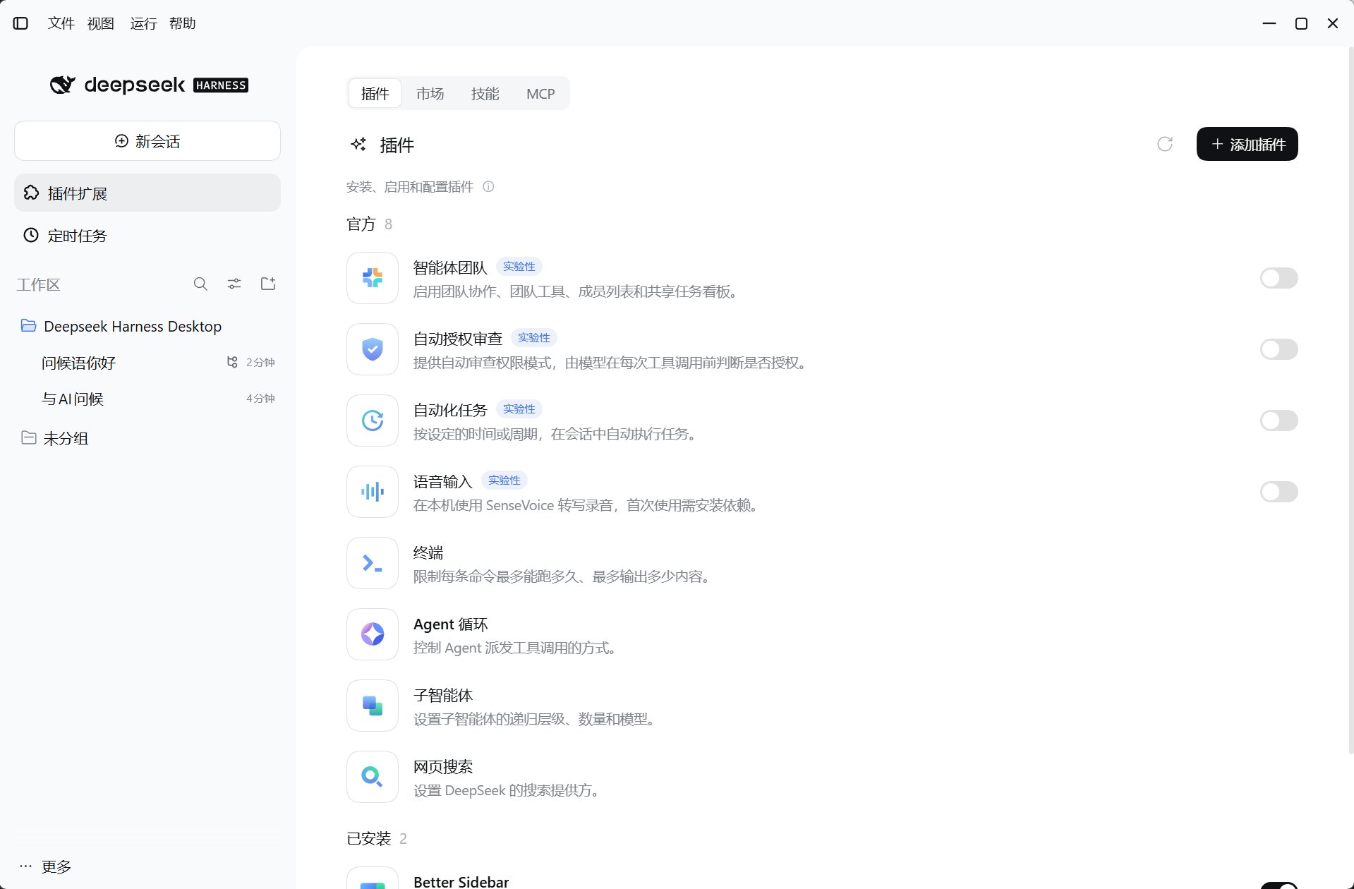This screenshot has height=889, width=1354.
Task: Click the refresh plugins icon
Action: pyautogui.click(x=1165, y=144)
